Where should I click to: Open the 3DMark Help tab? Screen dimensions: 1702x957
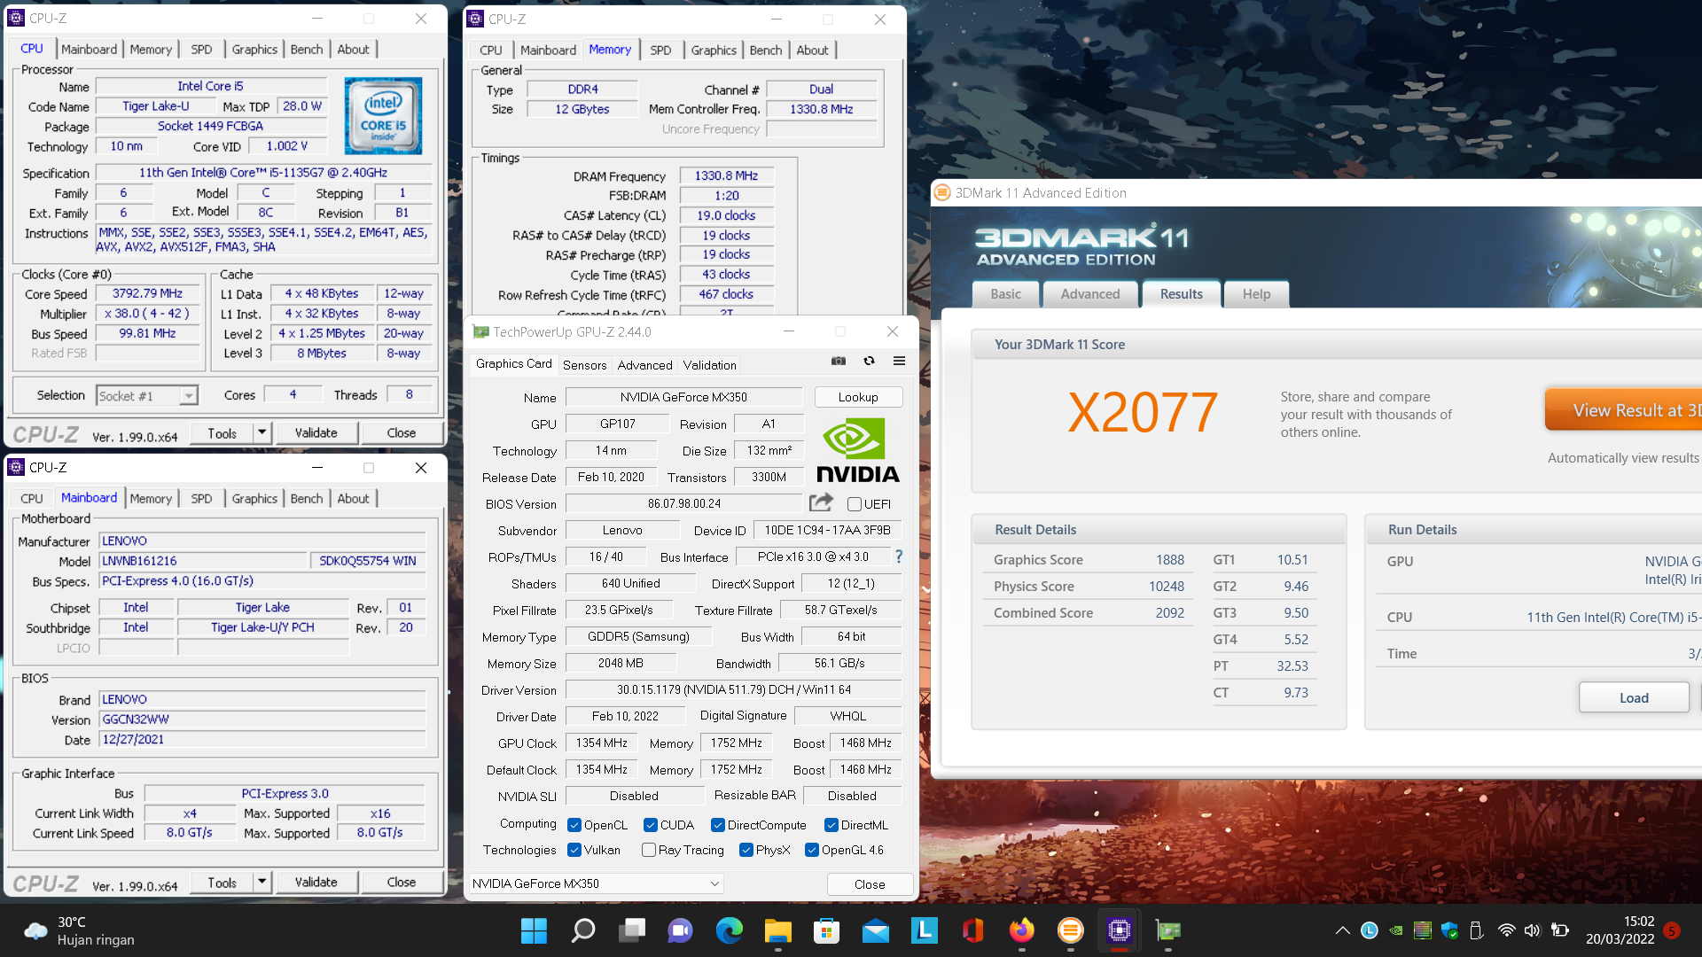pyautogui.click(x=1256, y=294)
